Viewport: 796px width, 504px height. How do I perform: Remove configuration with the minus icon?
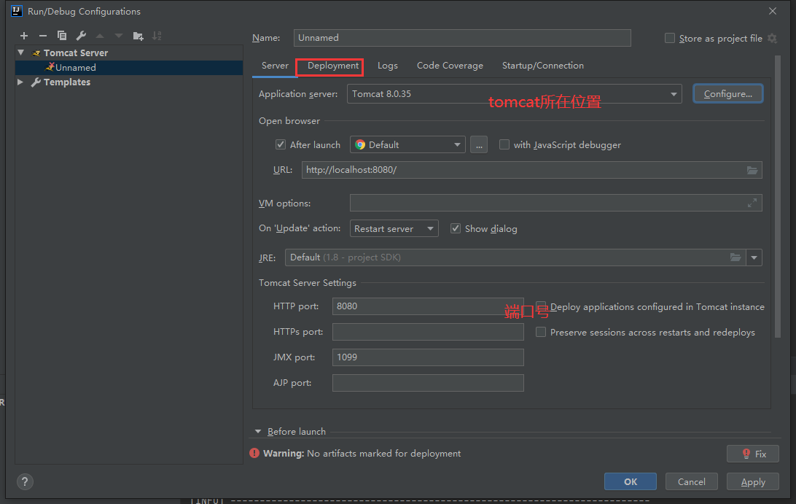tap(42, 36)
